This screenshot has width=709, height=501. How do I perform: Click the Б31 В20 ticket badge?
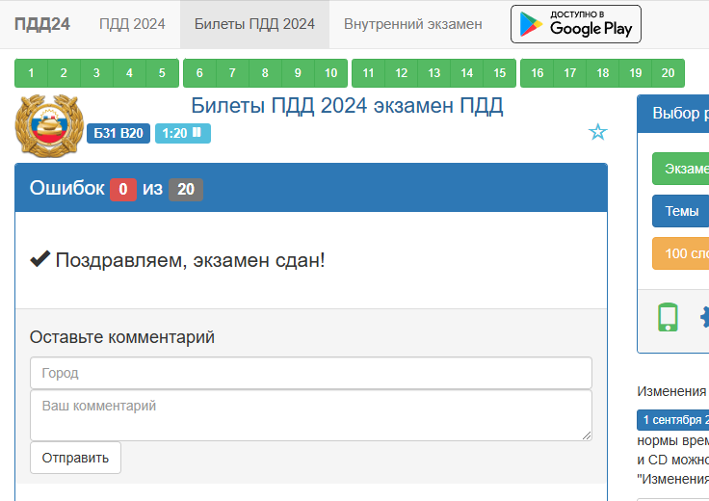click(118, 133)
